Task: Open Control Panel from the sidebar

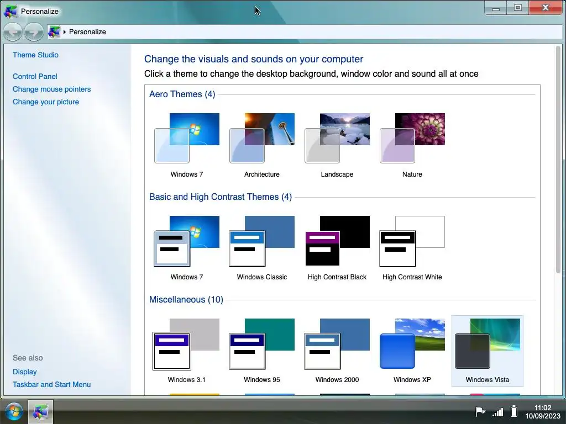Action: (35, 76)
